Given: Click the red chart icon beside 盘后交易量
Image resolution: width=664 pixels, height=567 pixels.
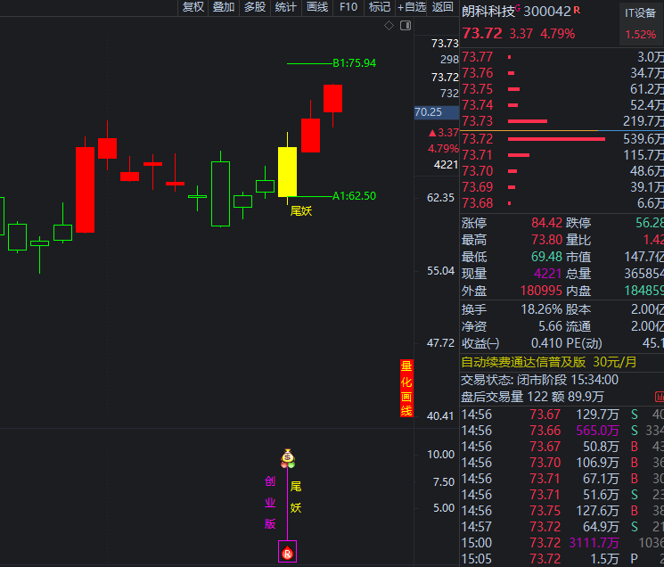Looking at the screenshot, I should (660, 397).
